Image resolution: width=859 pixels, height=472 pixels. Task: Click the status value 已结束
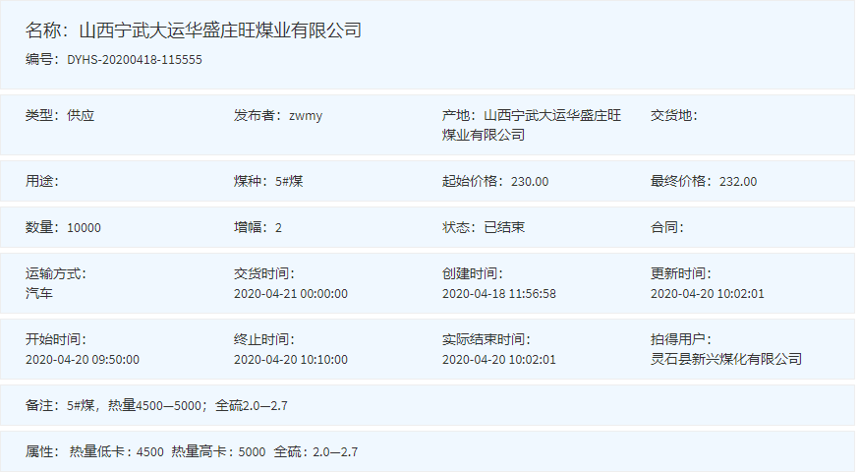click(504, 227)
